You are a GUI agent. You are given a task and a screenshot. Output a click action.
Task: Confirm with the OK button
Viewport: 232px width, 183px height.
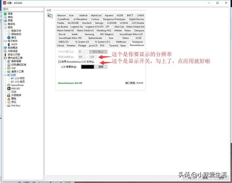[x=190, y=178]
